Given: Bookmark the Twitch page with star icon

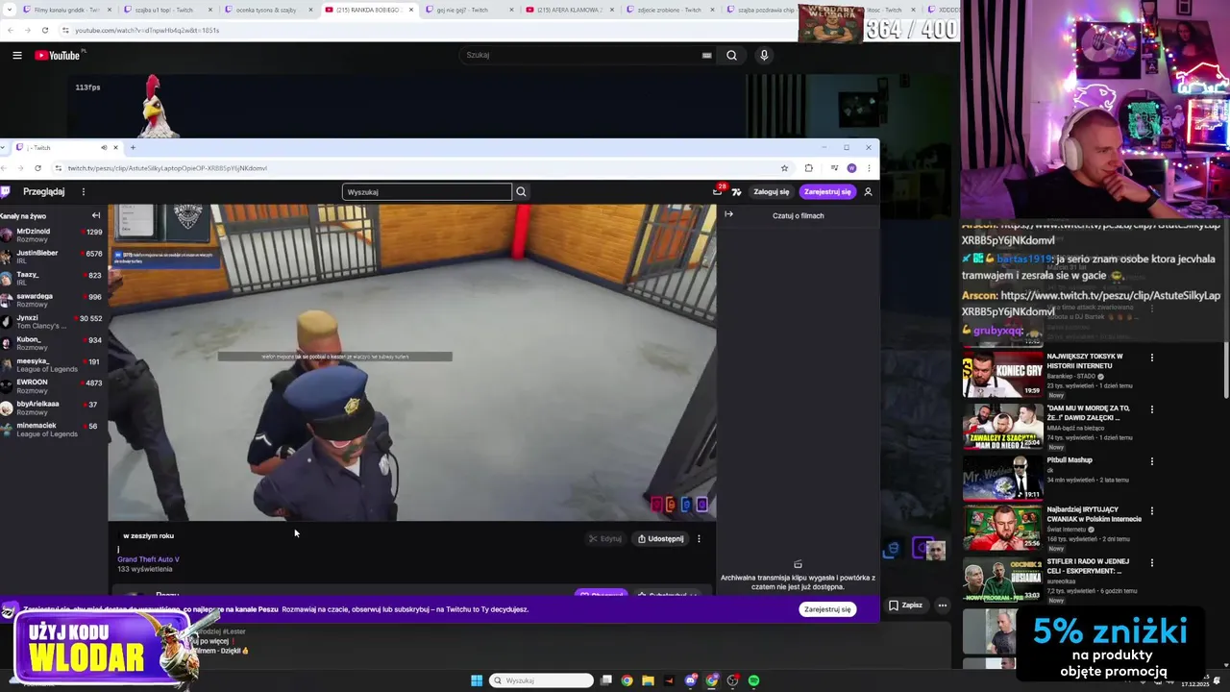Looking at the screenshot, I should 784,168.
